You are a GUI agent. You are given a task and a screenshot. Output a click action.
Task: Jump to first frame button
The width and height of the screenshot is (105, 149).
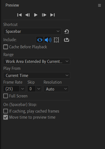pos(19,15)
